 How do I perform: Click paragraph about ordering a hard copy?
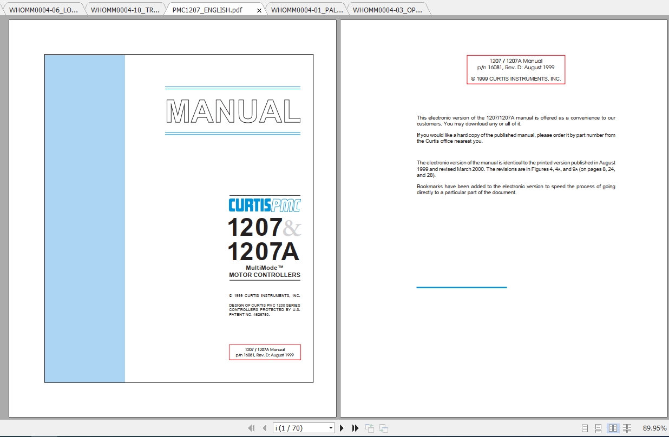pos(516,138)
